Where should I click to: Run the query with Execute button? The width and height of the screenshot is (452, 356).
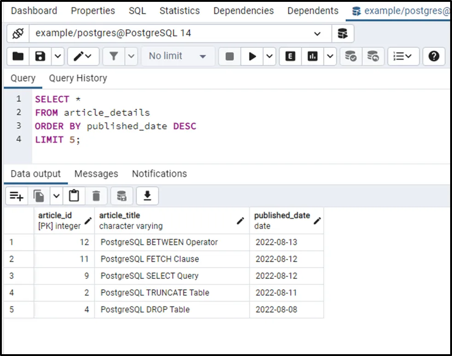(x=252, y=56)
